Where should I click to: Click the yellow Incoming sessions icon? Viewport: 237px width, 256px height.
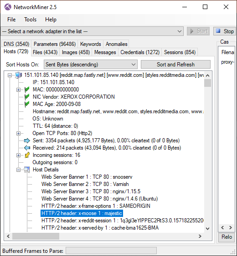(27, 155)
